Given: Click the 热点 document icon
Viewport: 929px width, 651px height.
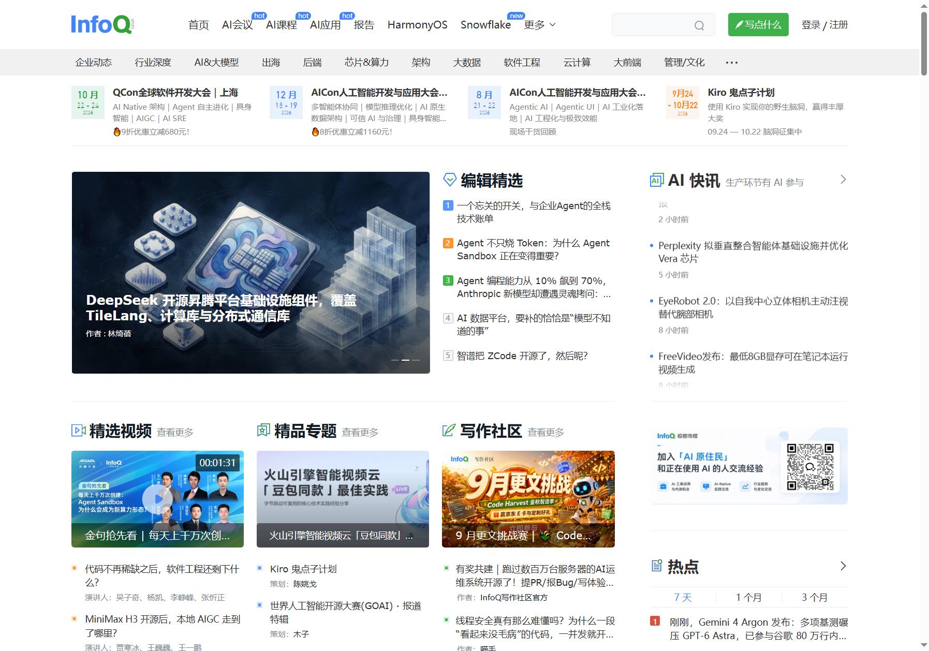Looking at the screenshot, I should click(656, 566).
